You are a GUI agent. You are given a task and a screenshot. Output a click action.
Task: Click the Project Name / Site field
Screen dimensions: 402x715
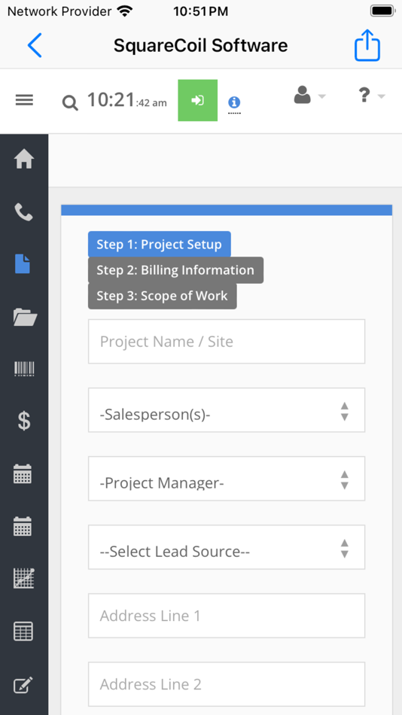tap(227, 342)
